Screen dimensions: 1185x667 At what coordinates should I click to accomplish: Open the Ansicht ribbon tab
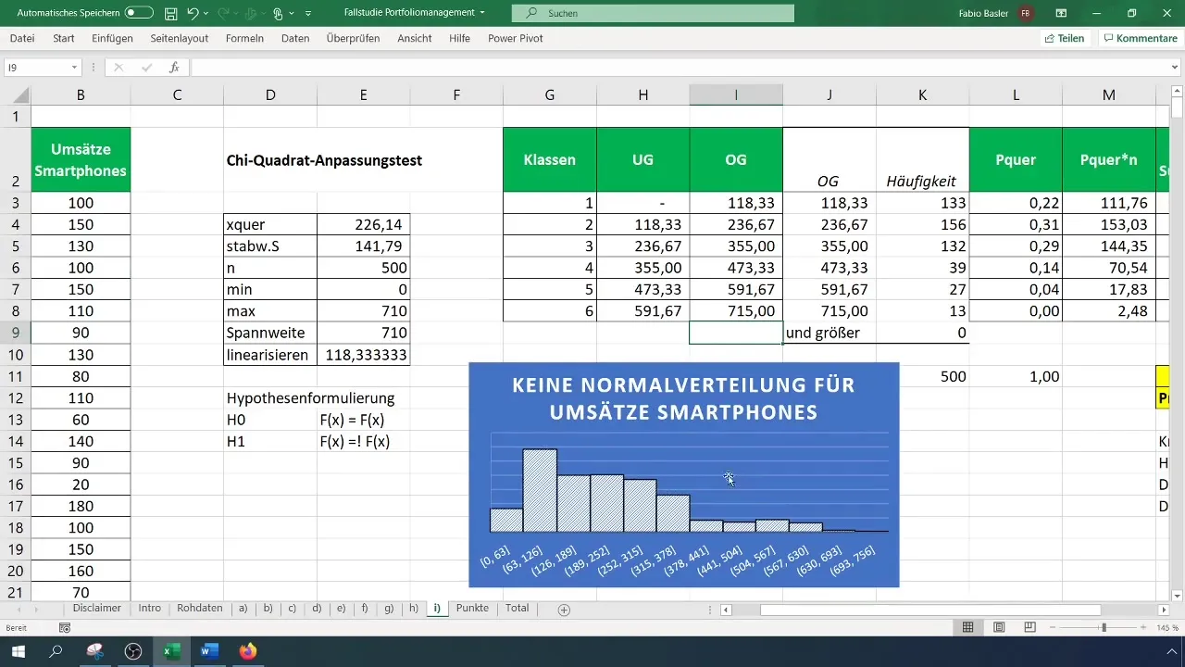click(x=415, y=38)
